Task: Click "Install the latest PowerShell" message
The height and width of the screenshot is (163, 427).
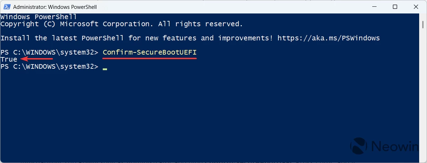Action: [62, 38]
